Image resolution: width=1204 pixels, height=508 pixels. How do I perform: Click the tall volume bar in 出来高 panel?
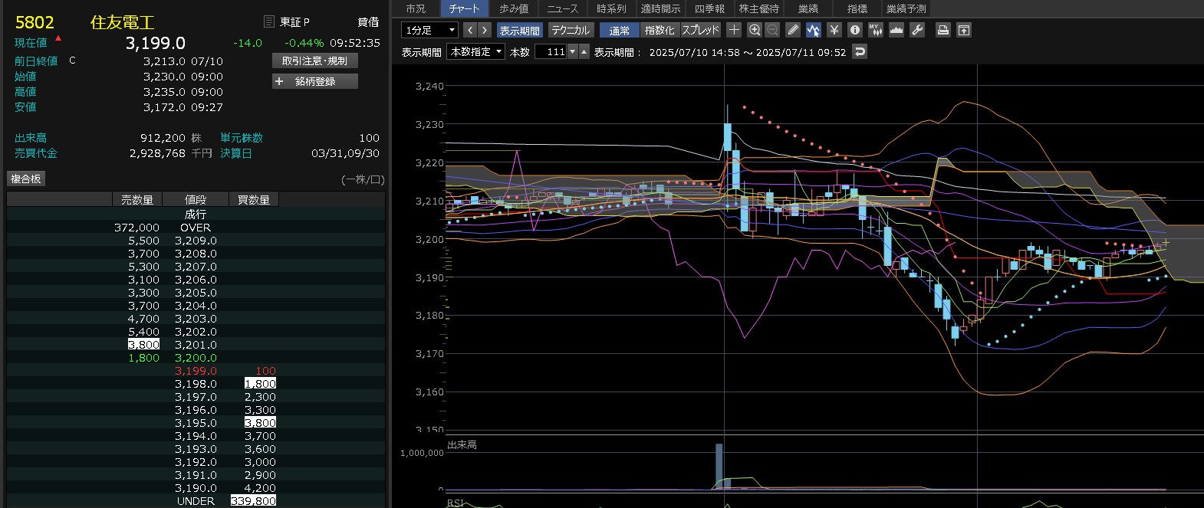point(719,466)
